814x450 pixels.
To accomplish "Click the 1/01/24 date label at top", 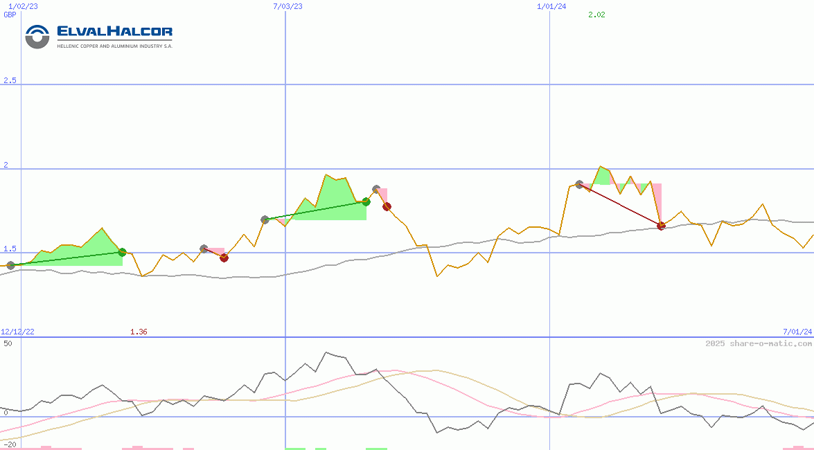I will (551, 6).
